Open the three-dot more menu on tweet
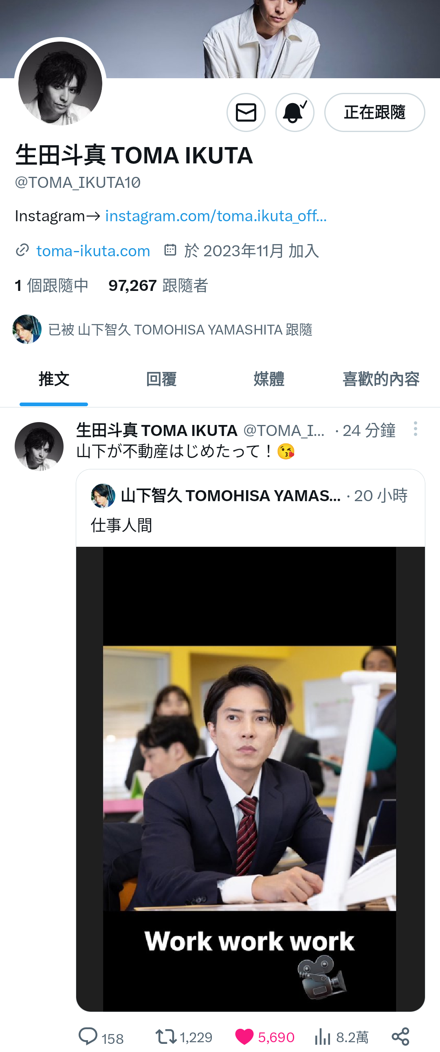This screenshot has height=1052, width=440. pyautogui.click(x=415, y=429)
